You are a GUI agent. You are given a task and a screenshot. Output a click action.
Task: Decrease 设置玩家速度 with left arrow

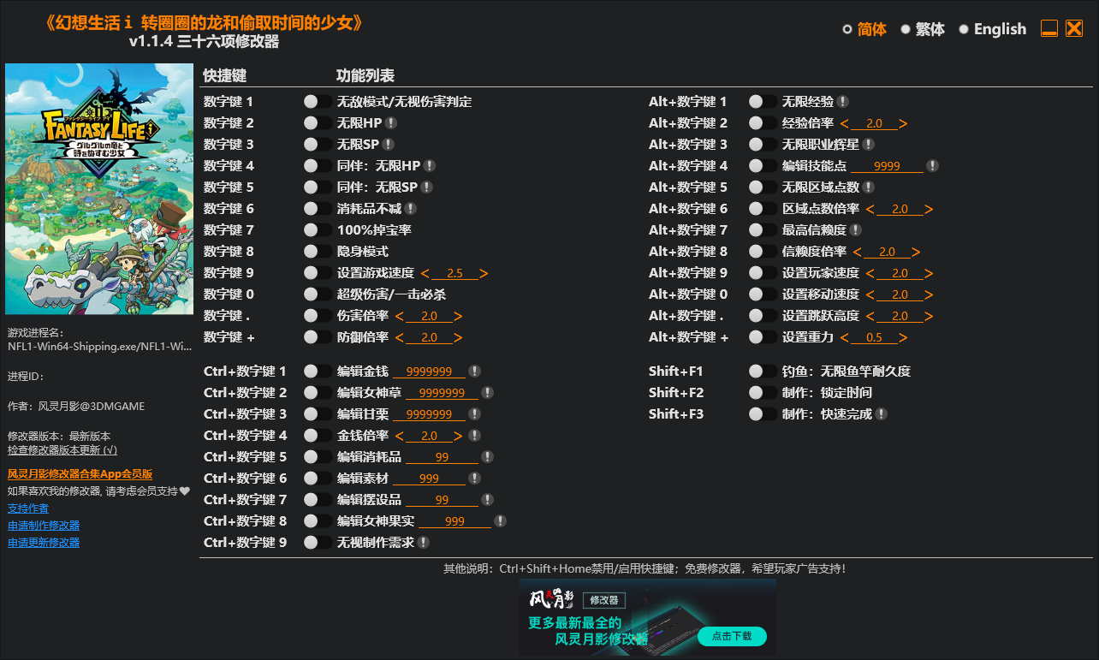[x=870, y=274]
